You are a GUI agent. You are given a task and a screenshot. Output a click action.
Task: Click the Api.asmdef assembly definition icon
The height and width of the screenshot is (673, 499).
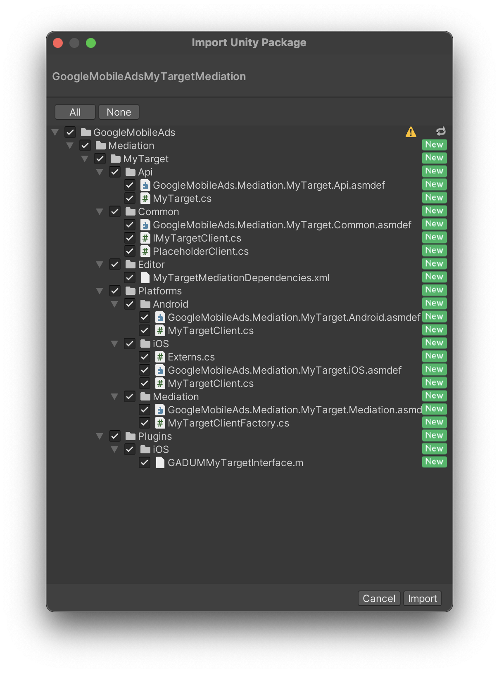coord(145,185)
